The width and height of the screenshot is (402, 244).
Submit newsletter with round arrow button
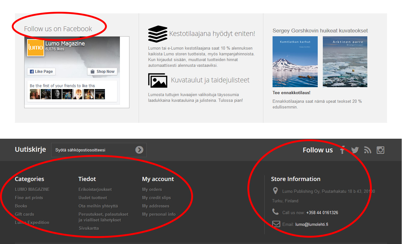click(139, 150)
